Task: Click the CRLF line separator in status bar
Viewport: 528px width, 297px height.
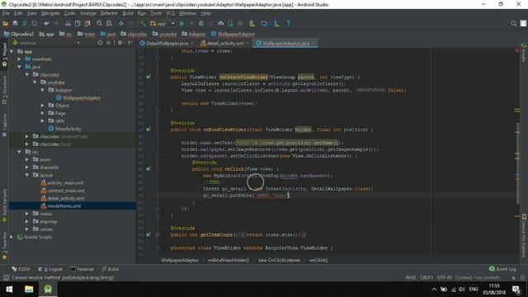Action: (427, 278)
